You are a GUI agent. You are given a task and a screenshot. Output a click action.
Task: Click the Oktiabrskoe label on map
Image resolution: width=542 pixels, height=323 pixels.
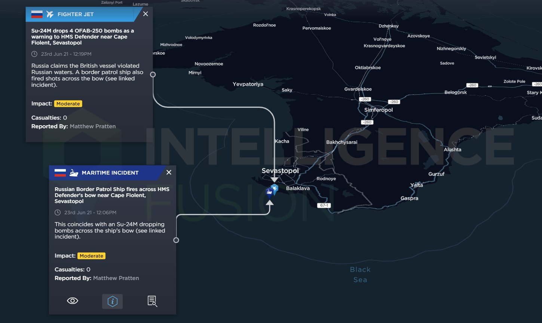[x=368, y=68]
